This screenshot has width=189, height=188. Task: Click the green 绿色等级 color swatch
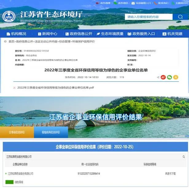click(9, 182)
